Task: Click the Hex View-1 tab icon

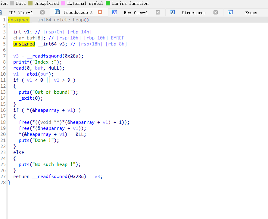Action: tap(114, 12)
